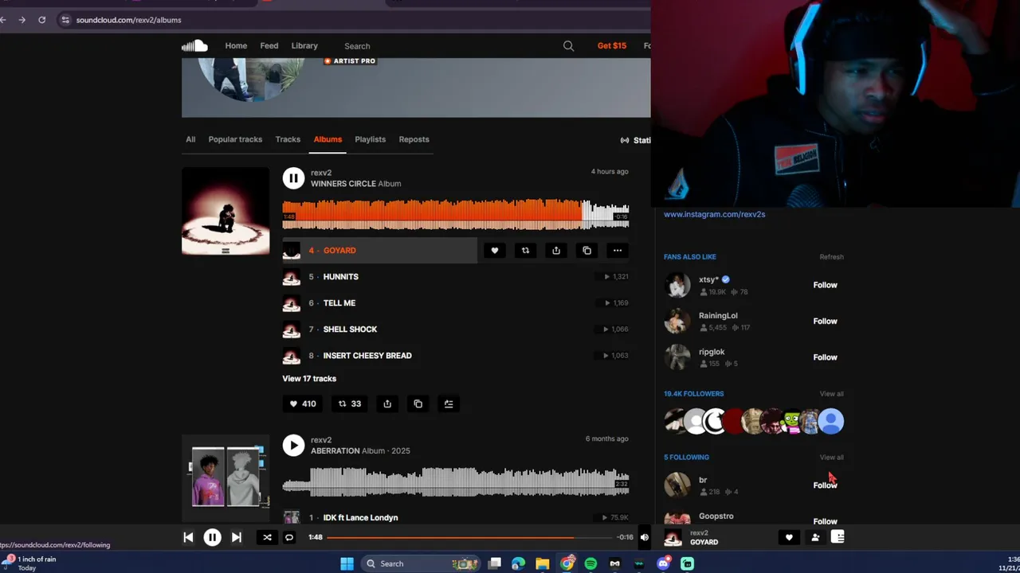
Task: View all 19.4K followers
Action: point(831,394)
